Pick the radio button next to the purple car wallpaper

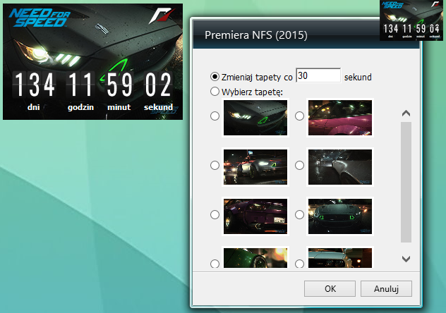point(215,214)
